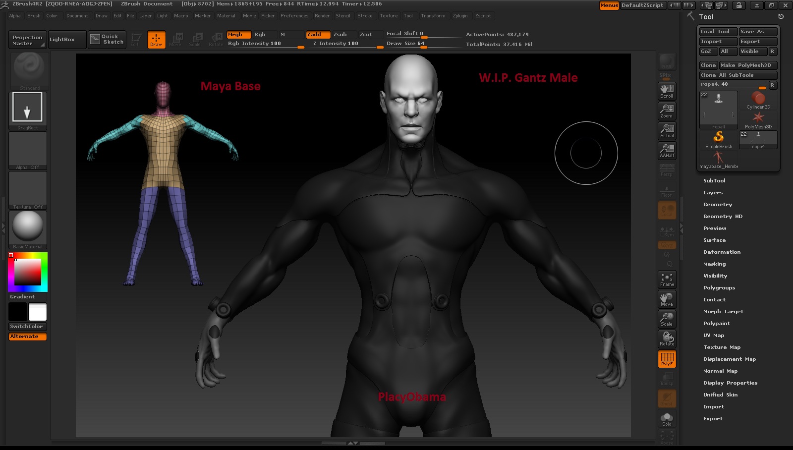Set canvas to Actual size
This screenshot has width=793, height=450.
667,130
